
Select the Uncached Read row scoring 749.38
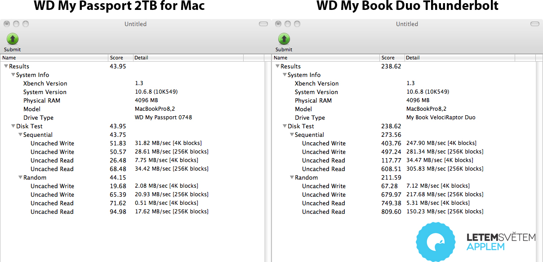tap(404, 203)
